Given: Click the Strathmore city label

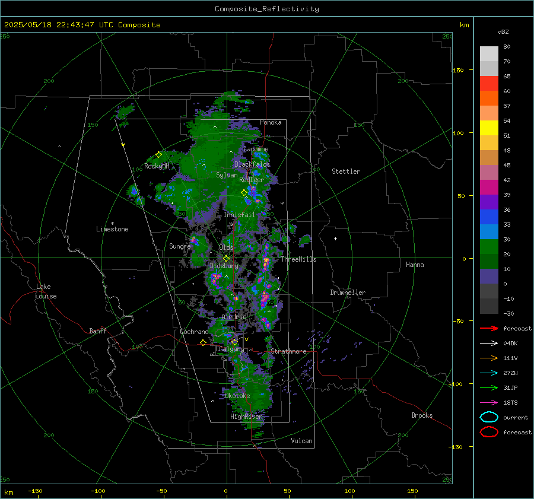Looking at the screenshot, I should [288, 351].
